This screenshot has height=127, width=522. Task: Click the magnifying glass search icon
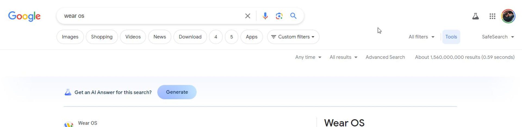[293, 16]
